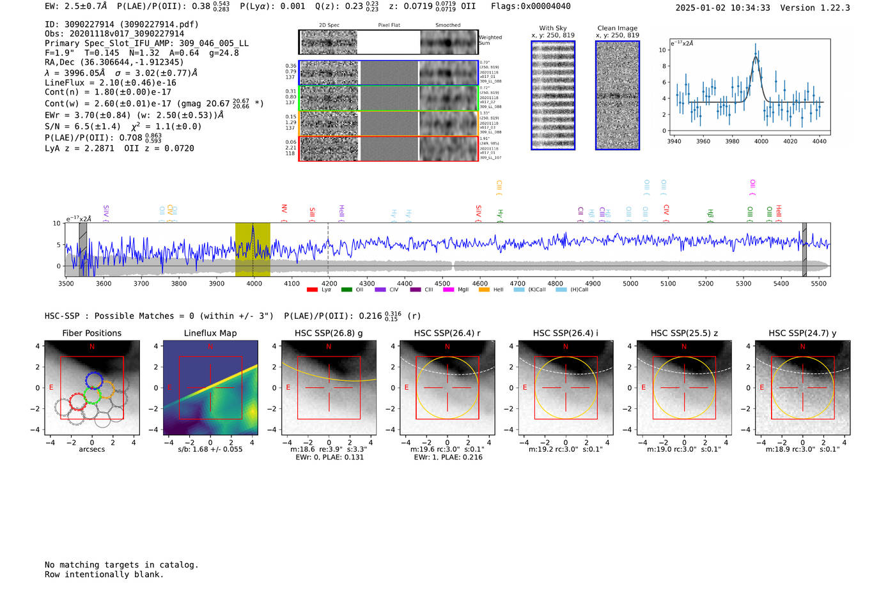
Task: Click the (K)CaII legend swatch
Action: (x=519, y=290)
